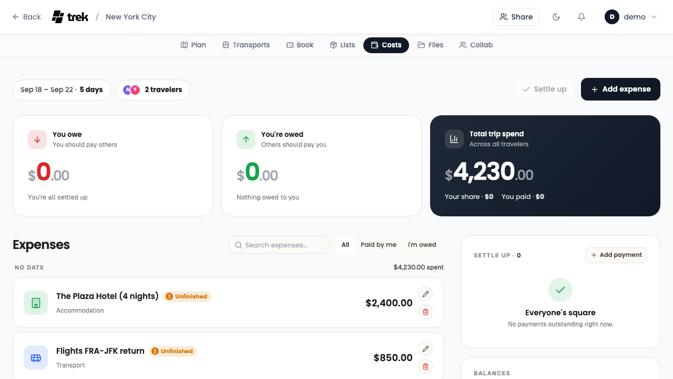Click the red down-arrow You owe icon
The width and height of the screenshot is (673, 379).
37,139
